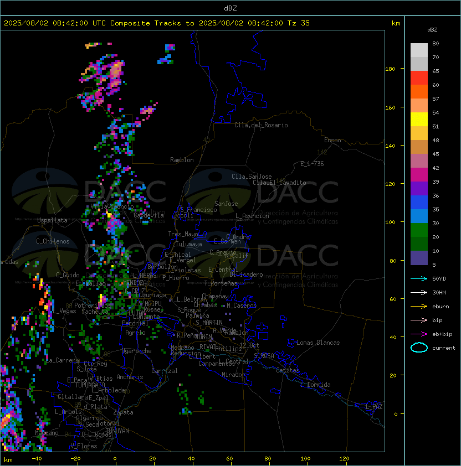The image size is (461, 466).
Task: Click the La_Carrera place label
Action: pyautogui.click(x=63, y=360)
